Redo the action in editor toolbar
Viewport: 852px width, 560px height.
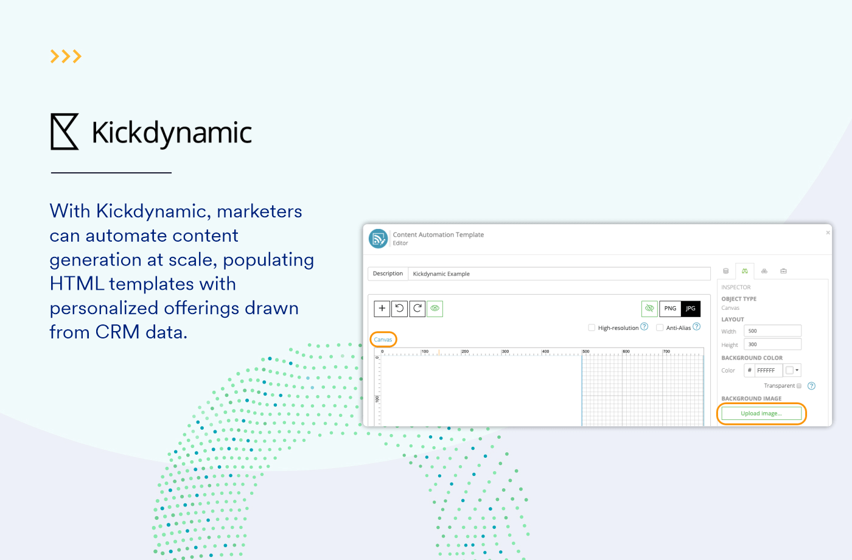tap(417, 309)
